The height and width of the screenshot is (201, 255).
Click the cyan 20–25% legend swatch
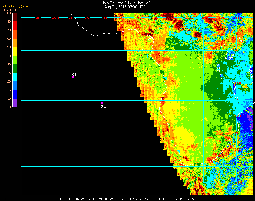[x=15, y=77]
